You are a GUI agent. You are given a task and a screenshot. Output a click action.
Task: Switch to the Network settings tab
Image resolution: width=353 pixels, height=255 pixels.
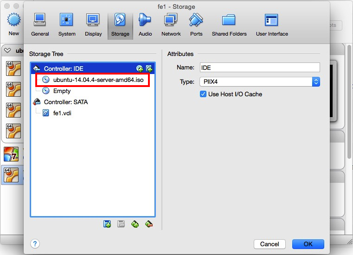[171, 25]
